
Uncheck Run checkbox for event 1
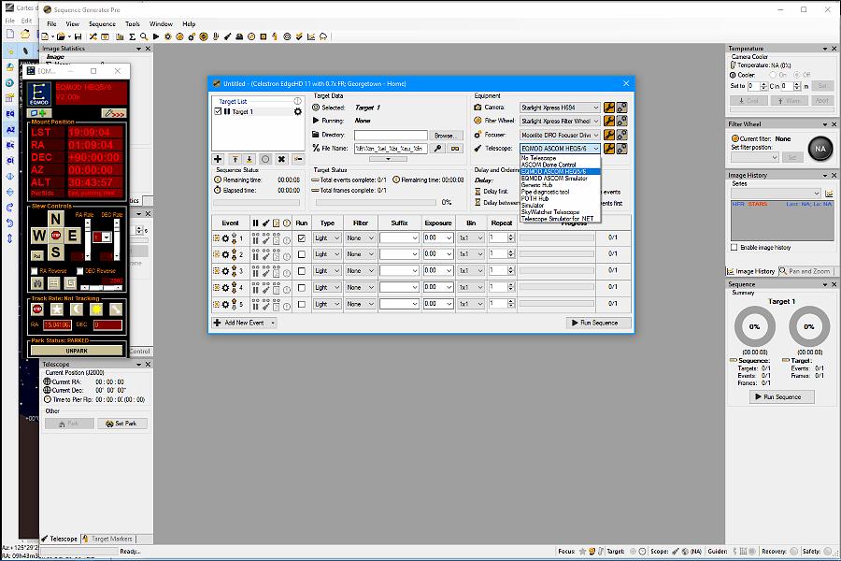point(302,237)
